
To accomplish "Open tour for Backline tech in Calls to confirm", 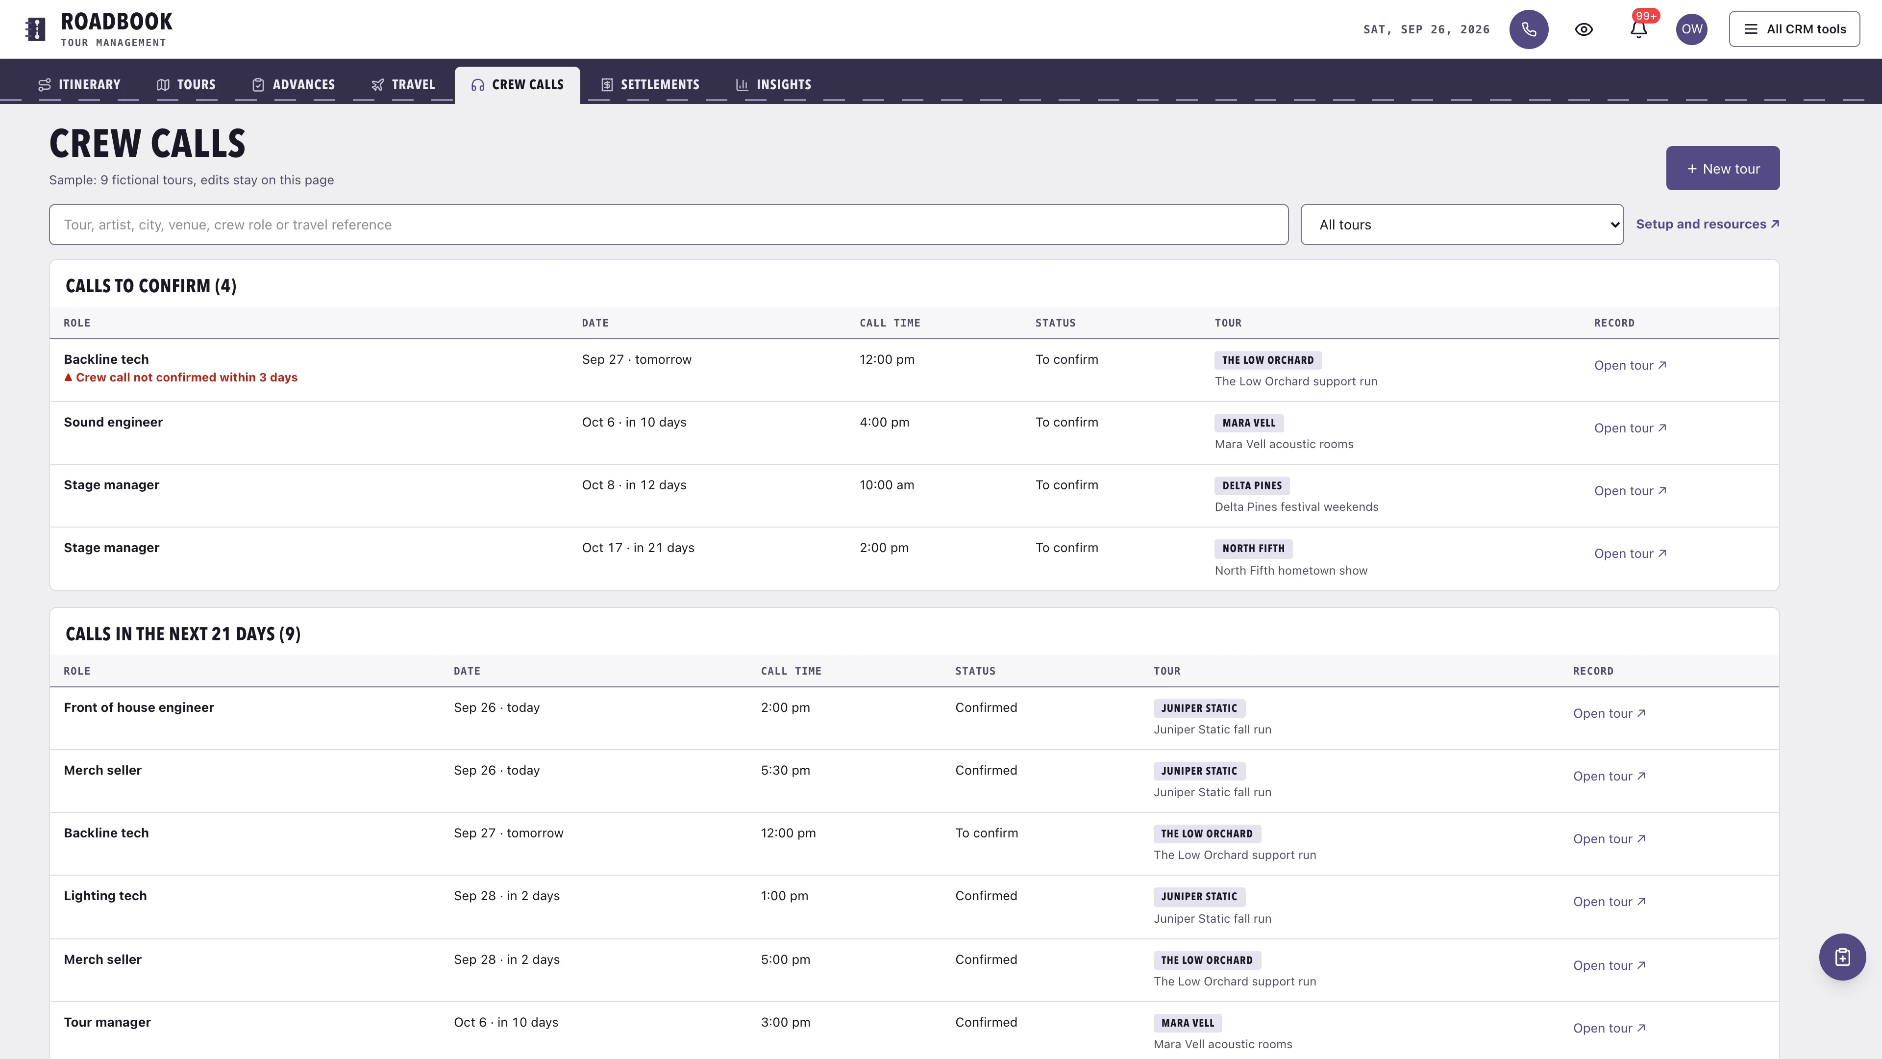I will click(1630, 365).
